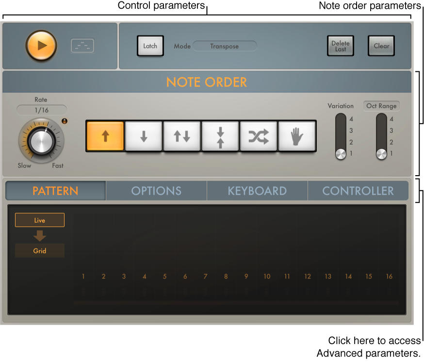Select the outside-in note order icon
The image size is (424, 362).
220,136
